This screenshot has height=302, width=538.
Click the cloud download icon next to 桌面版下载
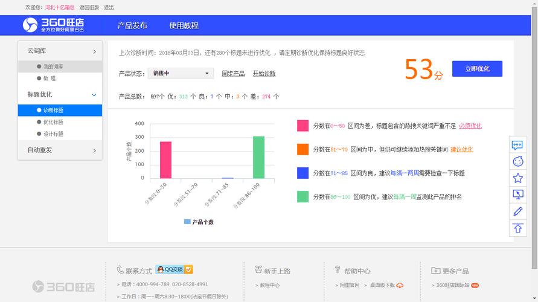(x=400, y=285)
